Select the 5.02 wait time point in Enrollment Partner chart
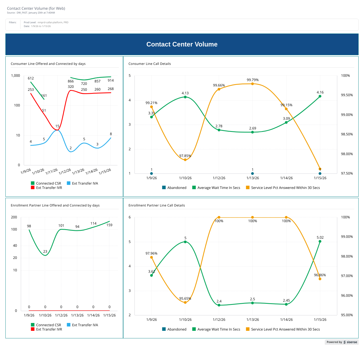The height and width of the screenshot is (350, 364). click(x=320, y=241)
